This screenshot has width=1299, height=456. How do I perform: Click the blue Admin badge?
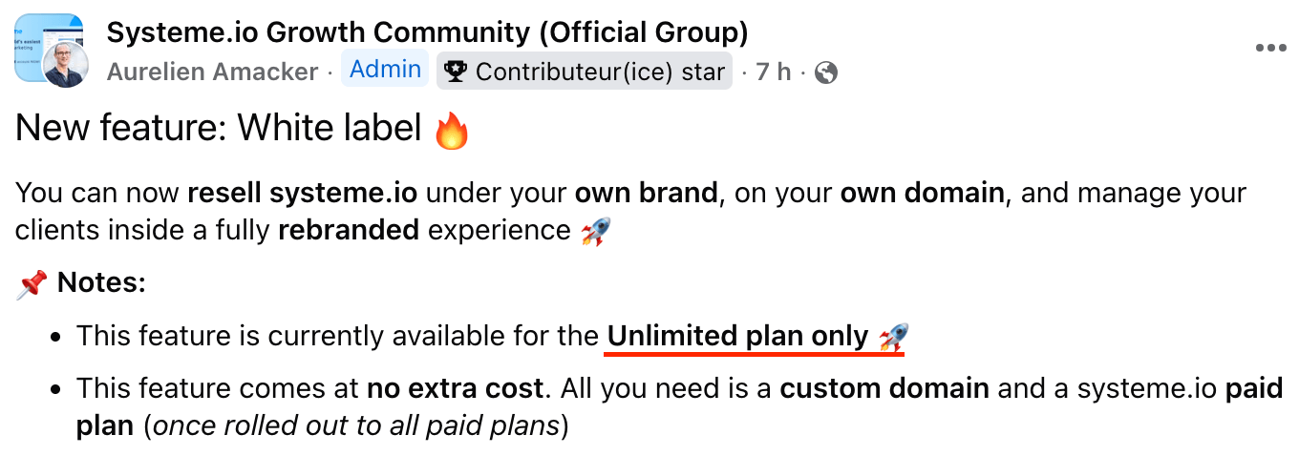point(385,71)
